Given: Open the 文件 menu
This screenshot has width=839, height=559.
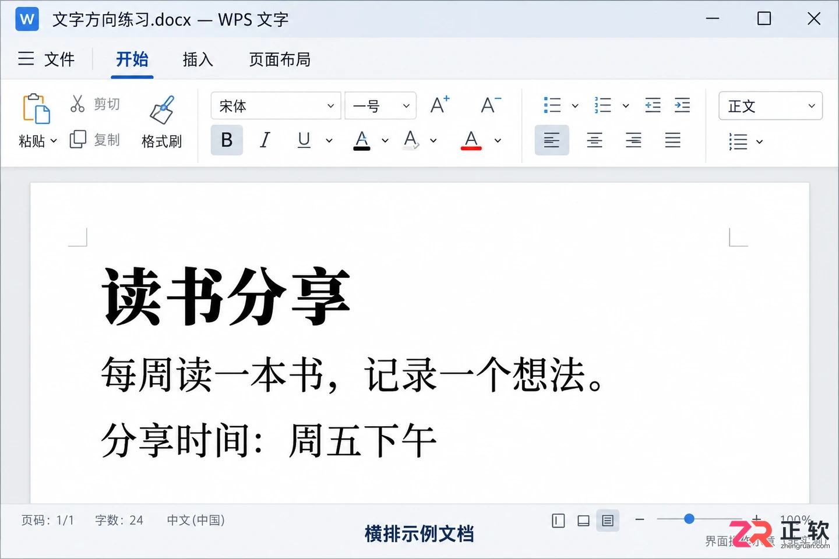Looking at the screenshot, I should 59,59.
